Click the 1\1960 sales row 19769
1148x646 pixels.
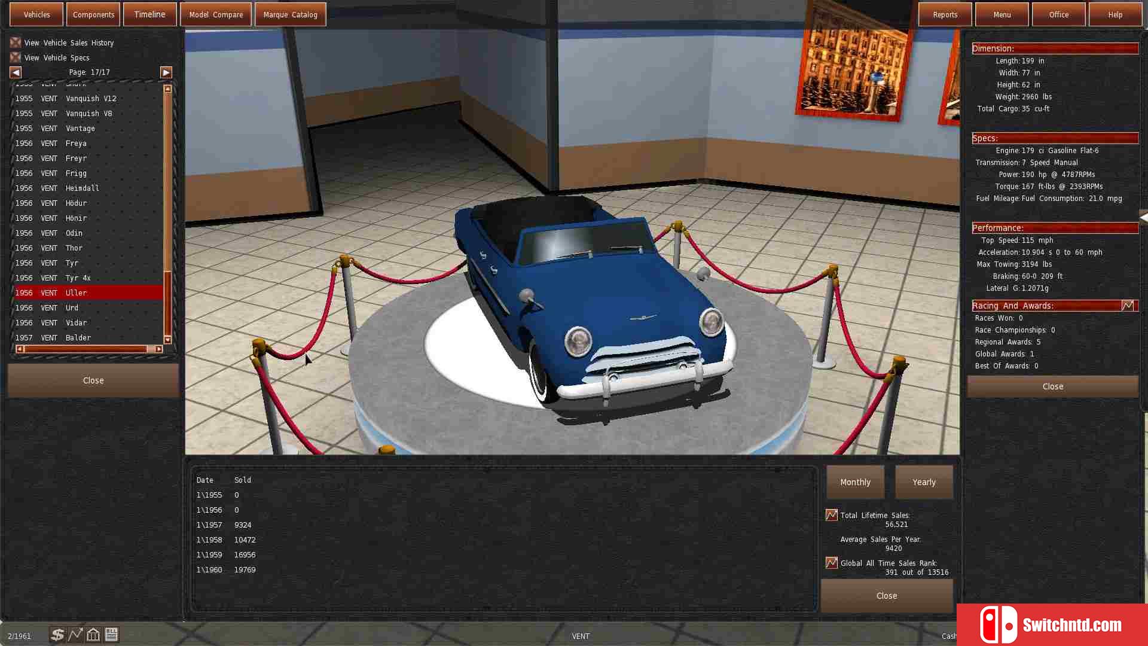tap(226, 570)
